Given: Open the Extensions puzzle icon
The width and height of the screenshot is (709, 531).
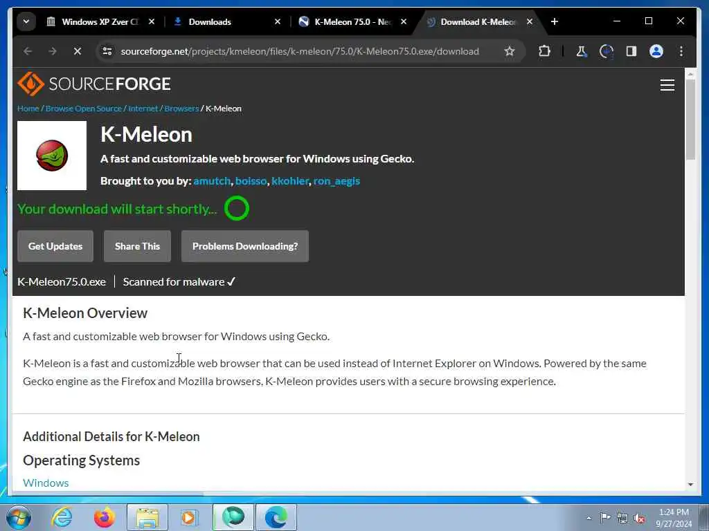Looking at the screenshot, I should click(x=544, y=51).
